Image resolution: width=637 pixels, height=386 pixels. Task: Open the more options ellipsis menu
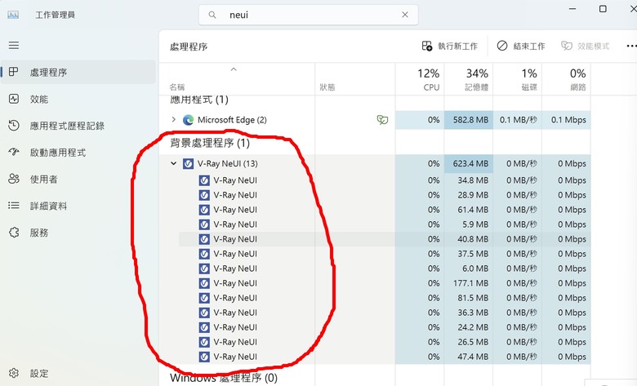631,46
